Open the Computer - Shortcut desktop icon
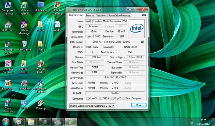This screenshot has width=215, height=126. (x=8, y=8)
